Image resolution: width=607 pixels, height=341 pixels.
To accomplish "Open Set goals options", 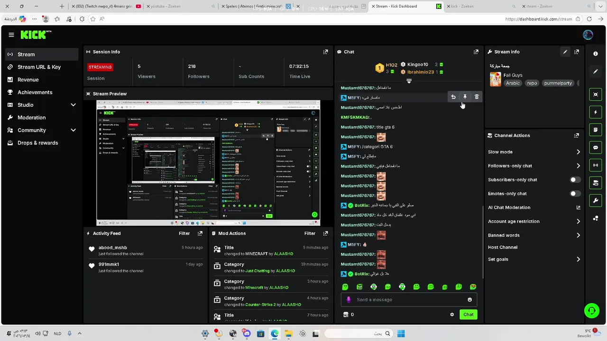I will 534,259.
